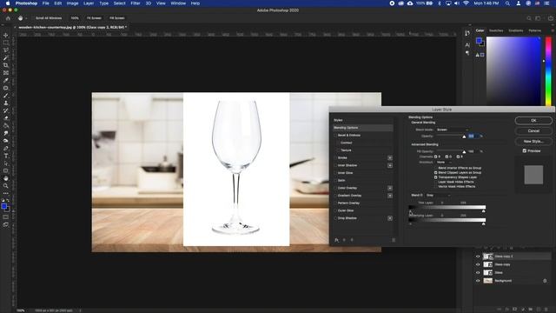
Task: Click the fx icon at Layers panel bottom
Action: pos(507,310)
